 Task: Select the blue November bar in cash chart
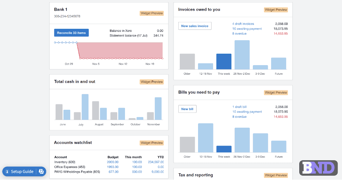click(x=158, y=109)
